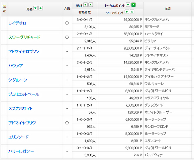Image resolution: width=194 pixels, height=160 pixels.
Task: Open horse link スワーヴリチャード
Action: [24, 37]
